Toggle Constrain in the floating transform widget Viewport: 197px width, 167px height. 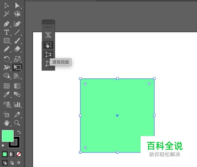[x=48, y=35]
